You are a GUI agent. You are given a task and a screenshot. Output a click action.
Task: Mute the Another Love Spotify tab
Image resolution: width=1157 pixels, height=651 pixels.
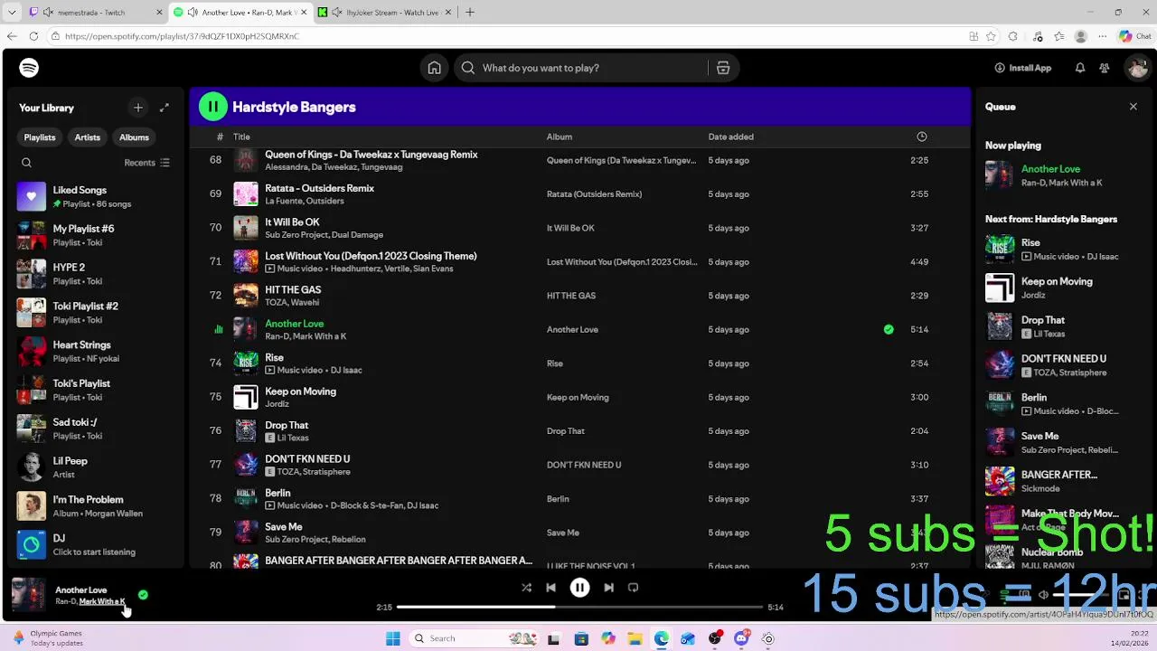pyautogui.click(x=193, y=13)
